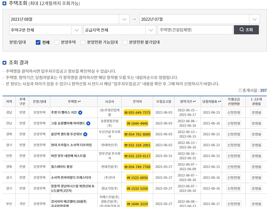Call phone number 1644-3229
Viewport: 271px width, 207px height.
pos(137,204)
